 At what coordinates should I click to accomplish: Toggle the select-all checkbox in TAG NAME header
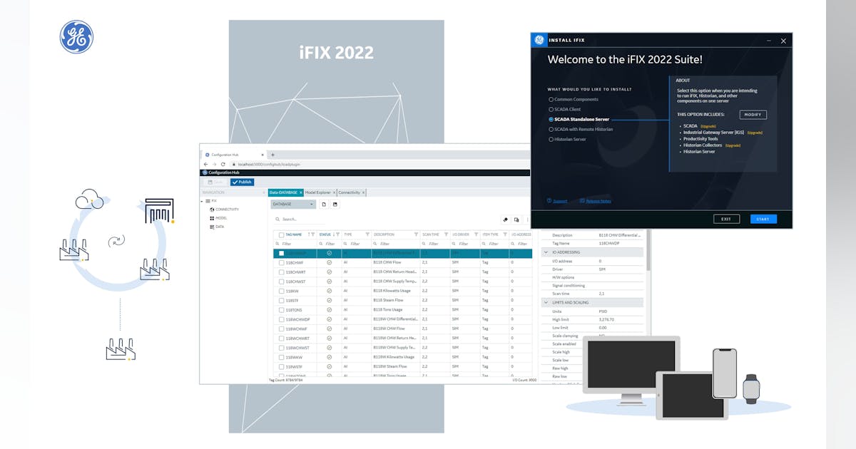[x=282, y=234]
